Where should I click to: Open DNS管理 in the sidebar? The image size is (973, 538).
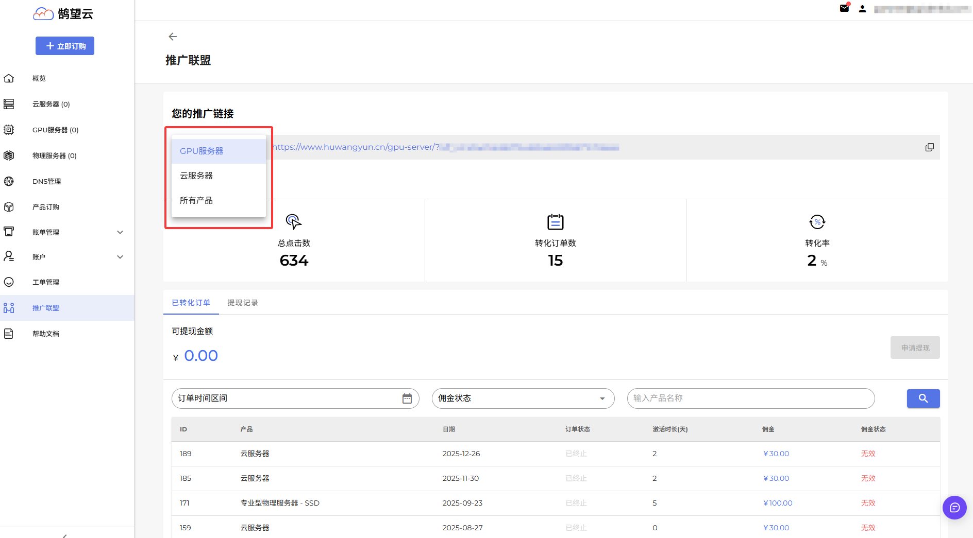(x=46, y=181)
